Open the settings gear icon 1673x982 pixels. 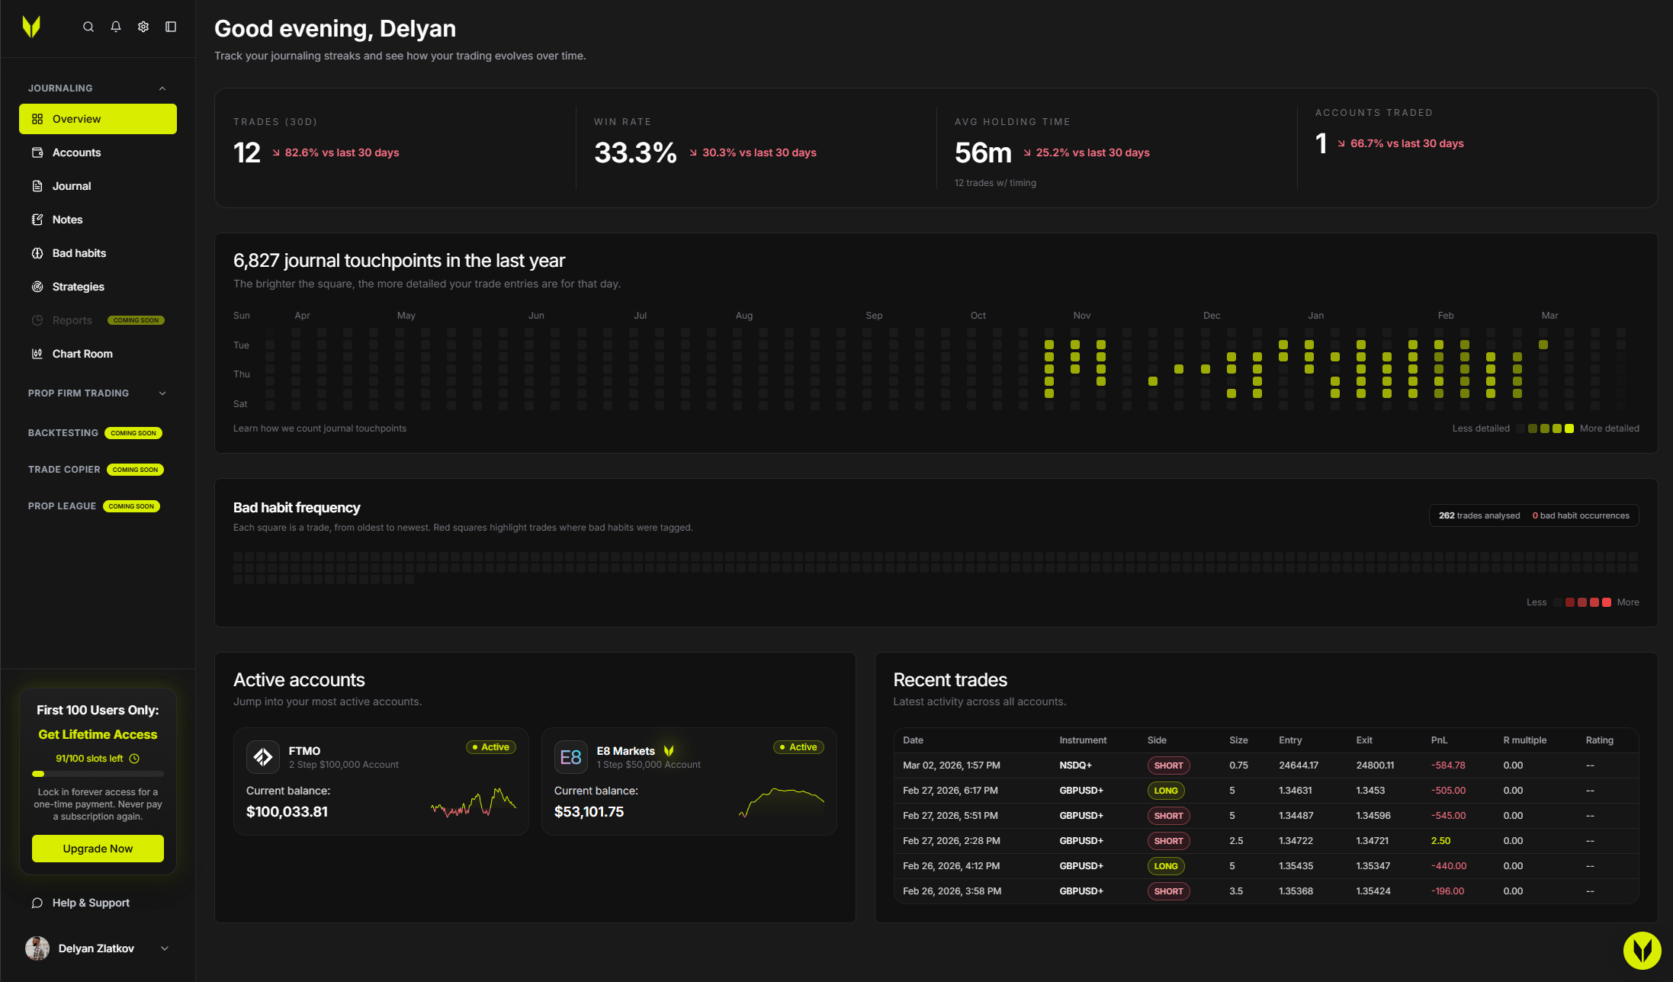point(143,27)
